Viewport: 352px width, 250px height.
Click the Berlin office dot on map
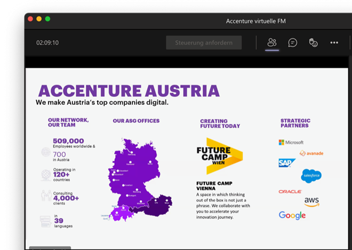[x=150, y=162]
